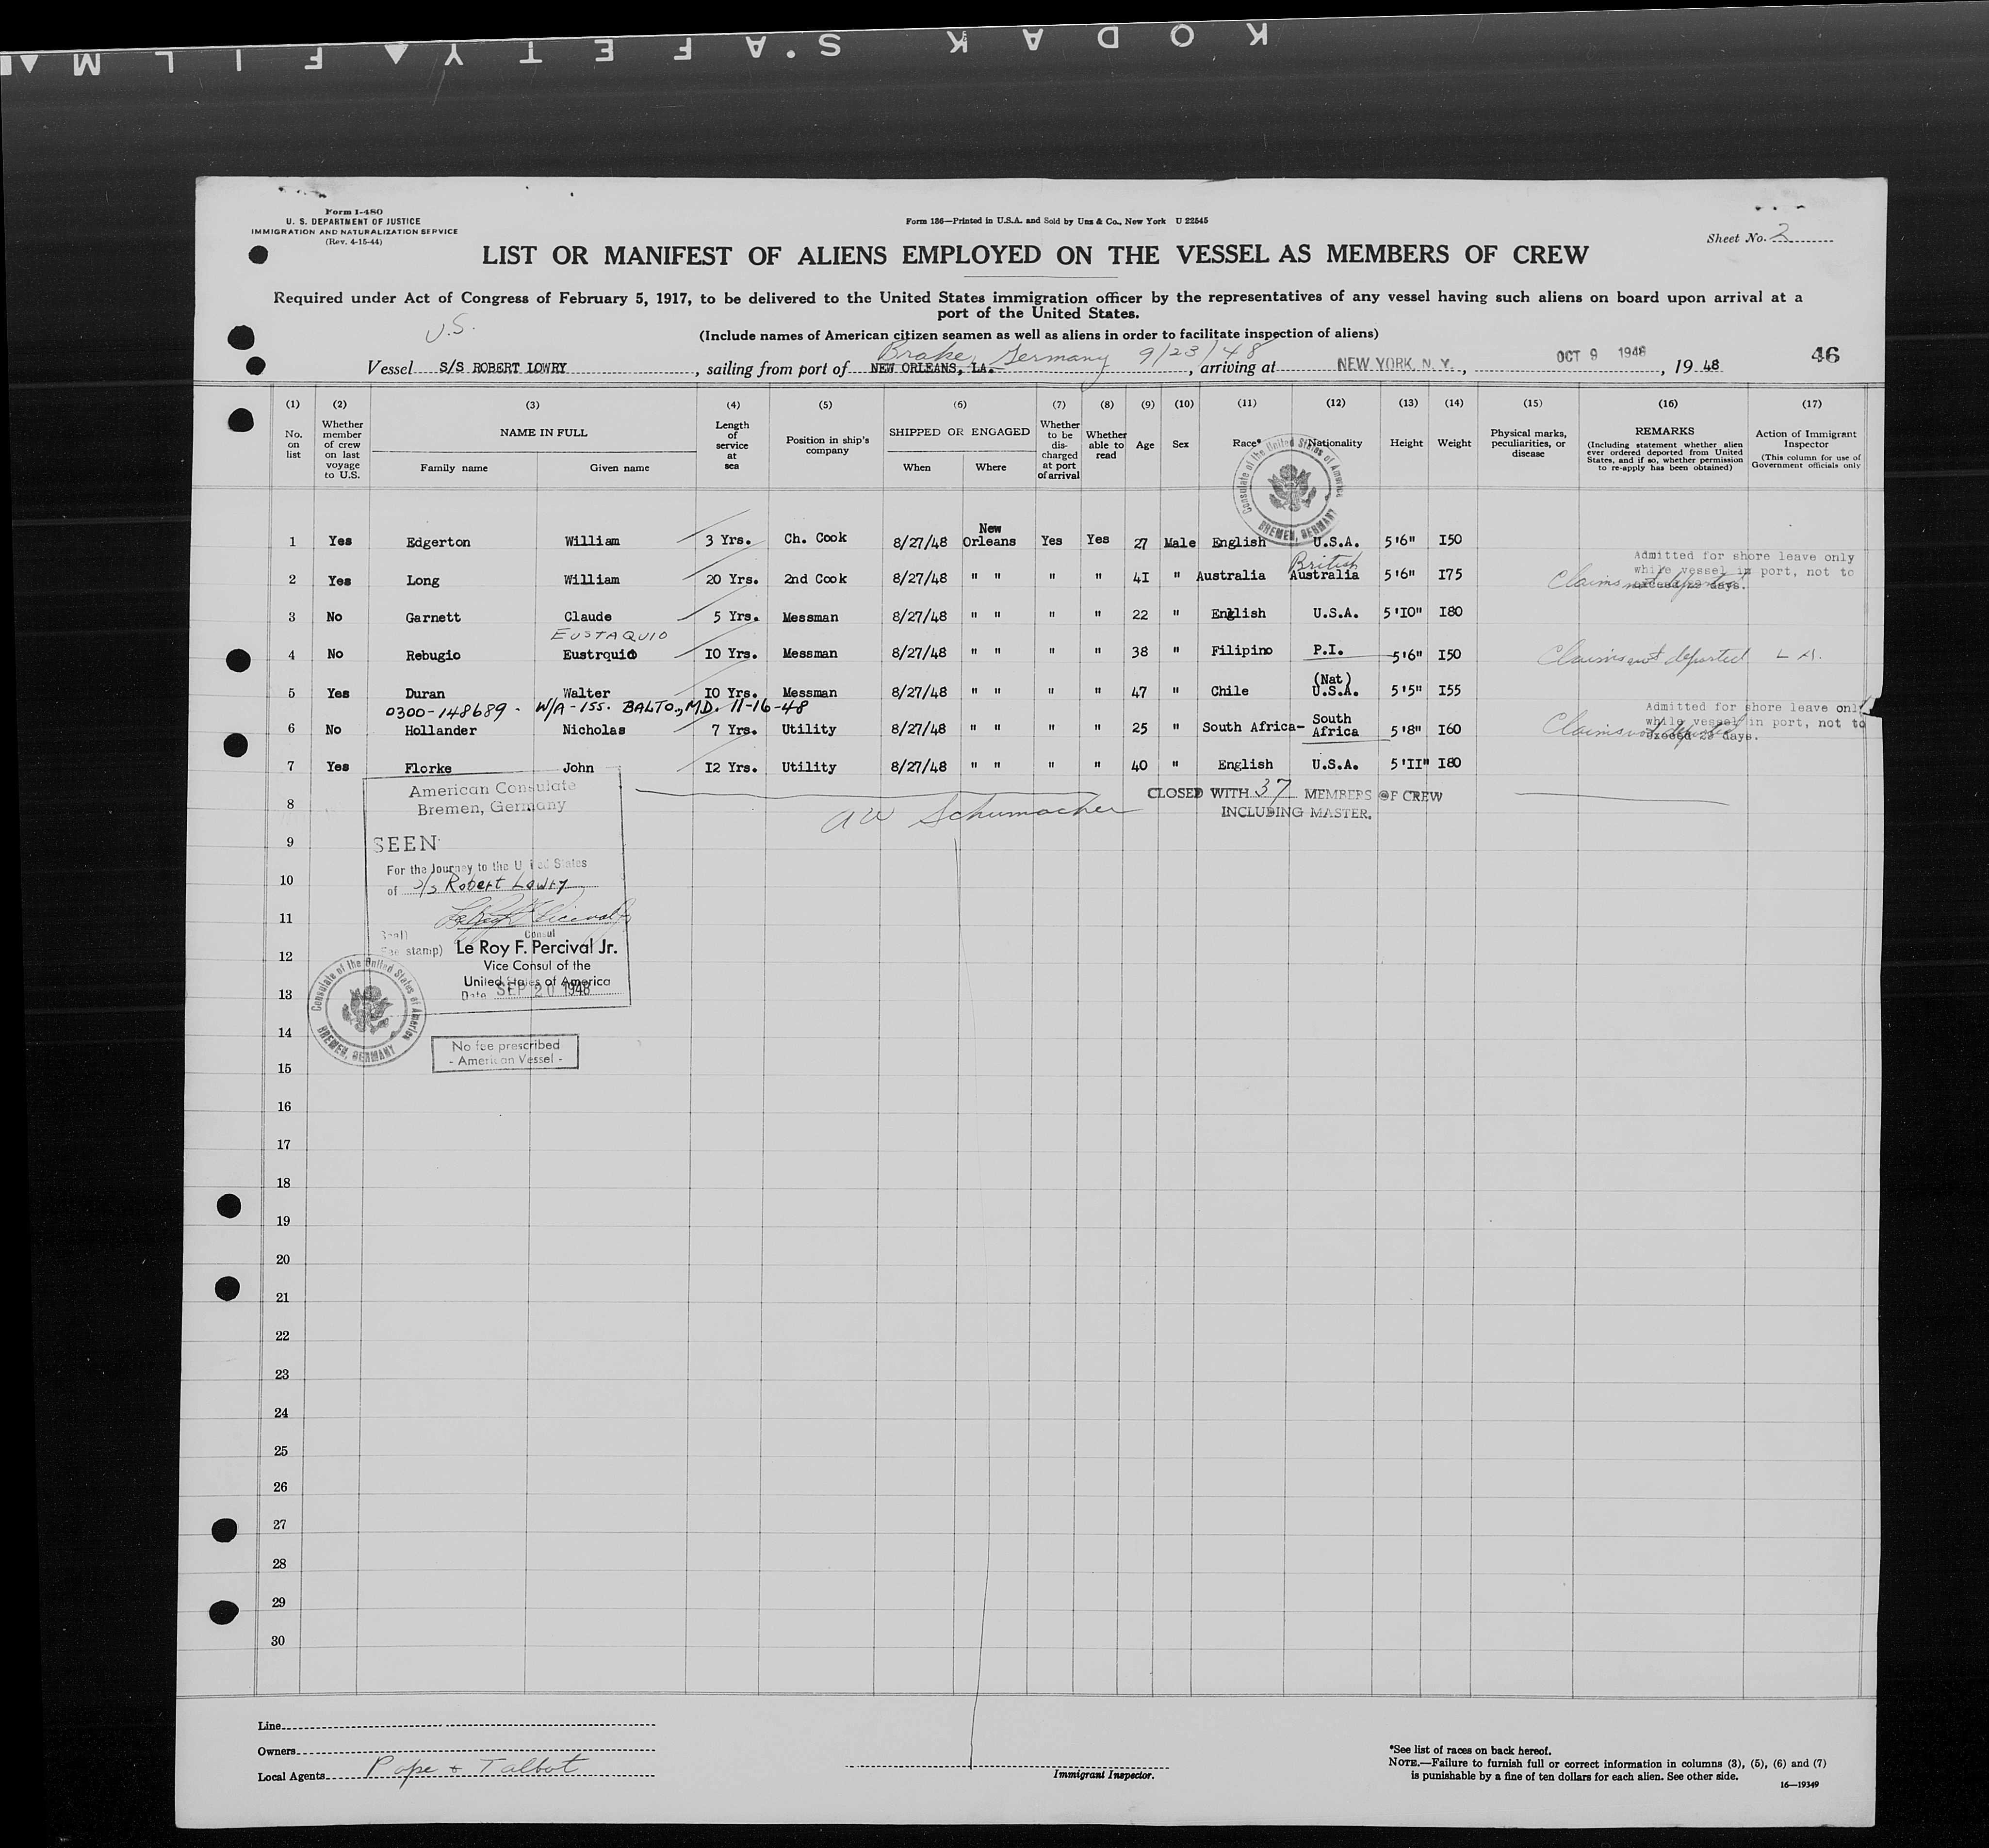Viewport: 1989px width, 1848px height.
Task: Click the "REMARKS" column header
Action: (x=1663, y=432)
